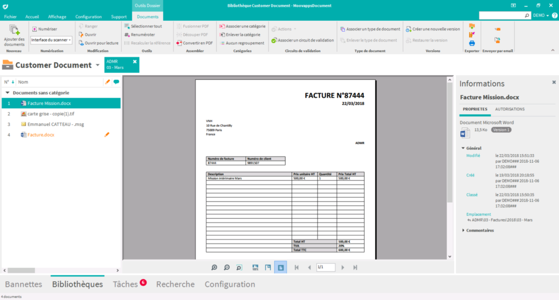Jump to the last preview page
This screenshot has width=559, height=300.
355,267
